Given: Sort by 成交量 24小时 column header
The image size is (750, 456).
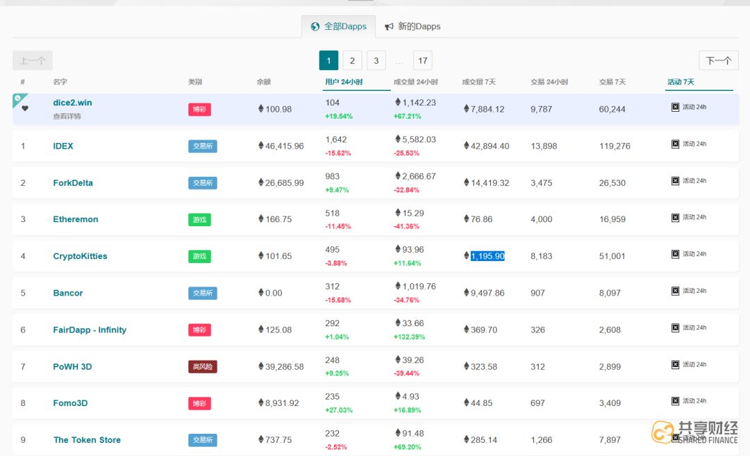Looking at the screenshot, I should pos(416,82).
